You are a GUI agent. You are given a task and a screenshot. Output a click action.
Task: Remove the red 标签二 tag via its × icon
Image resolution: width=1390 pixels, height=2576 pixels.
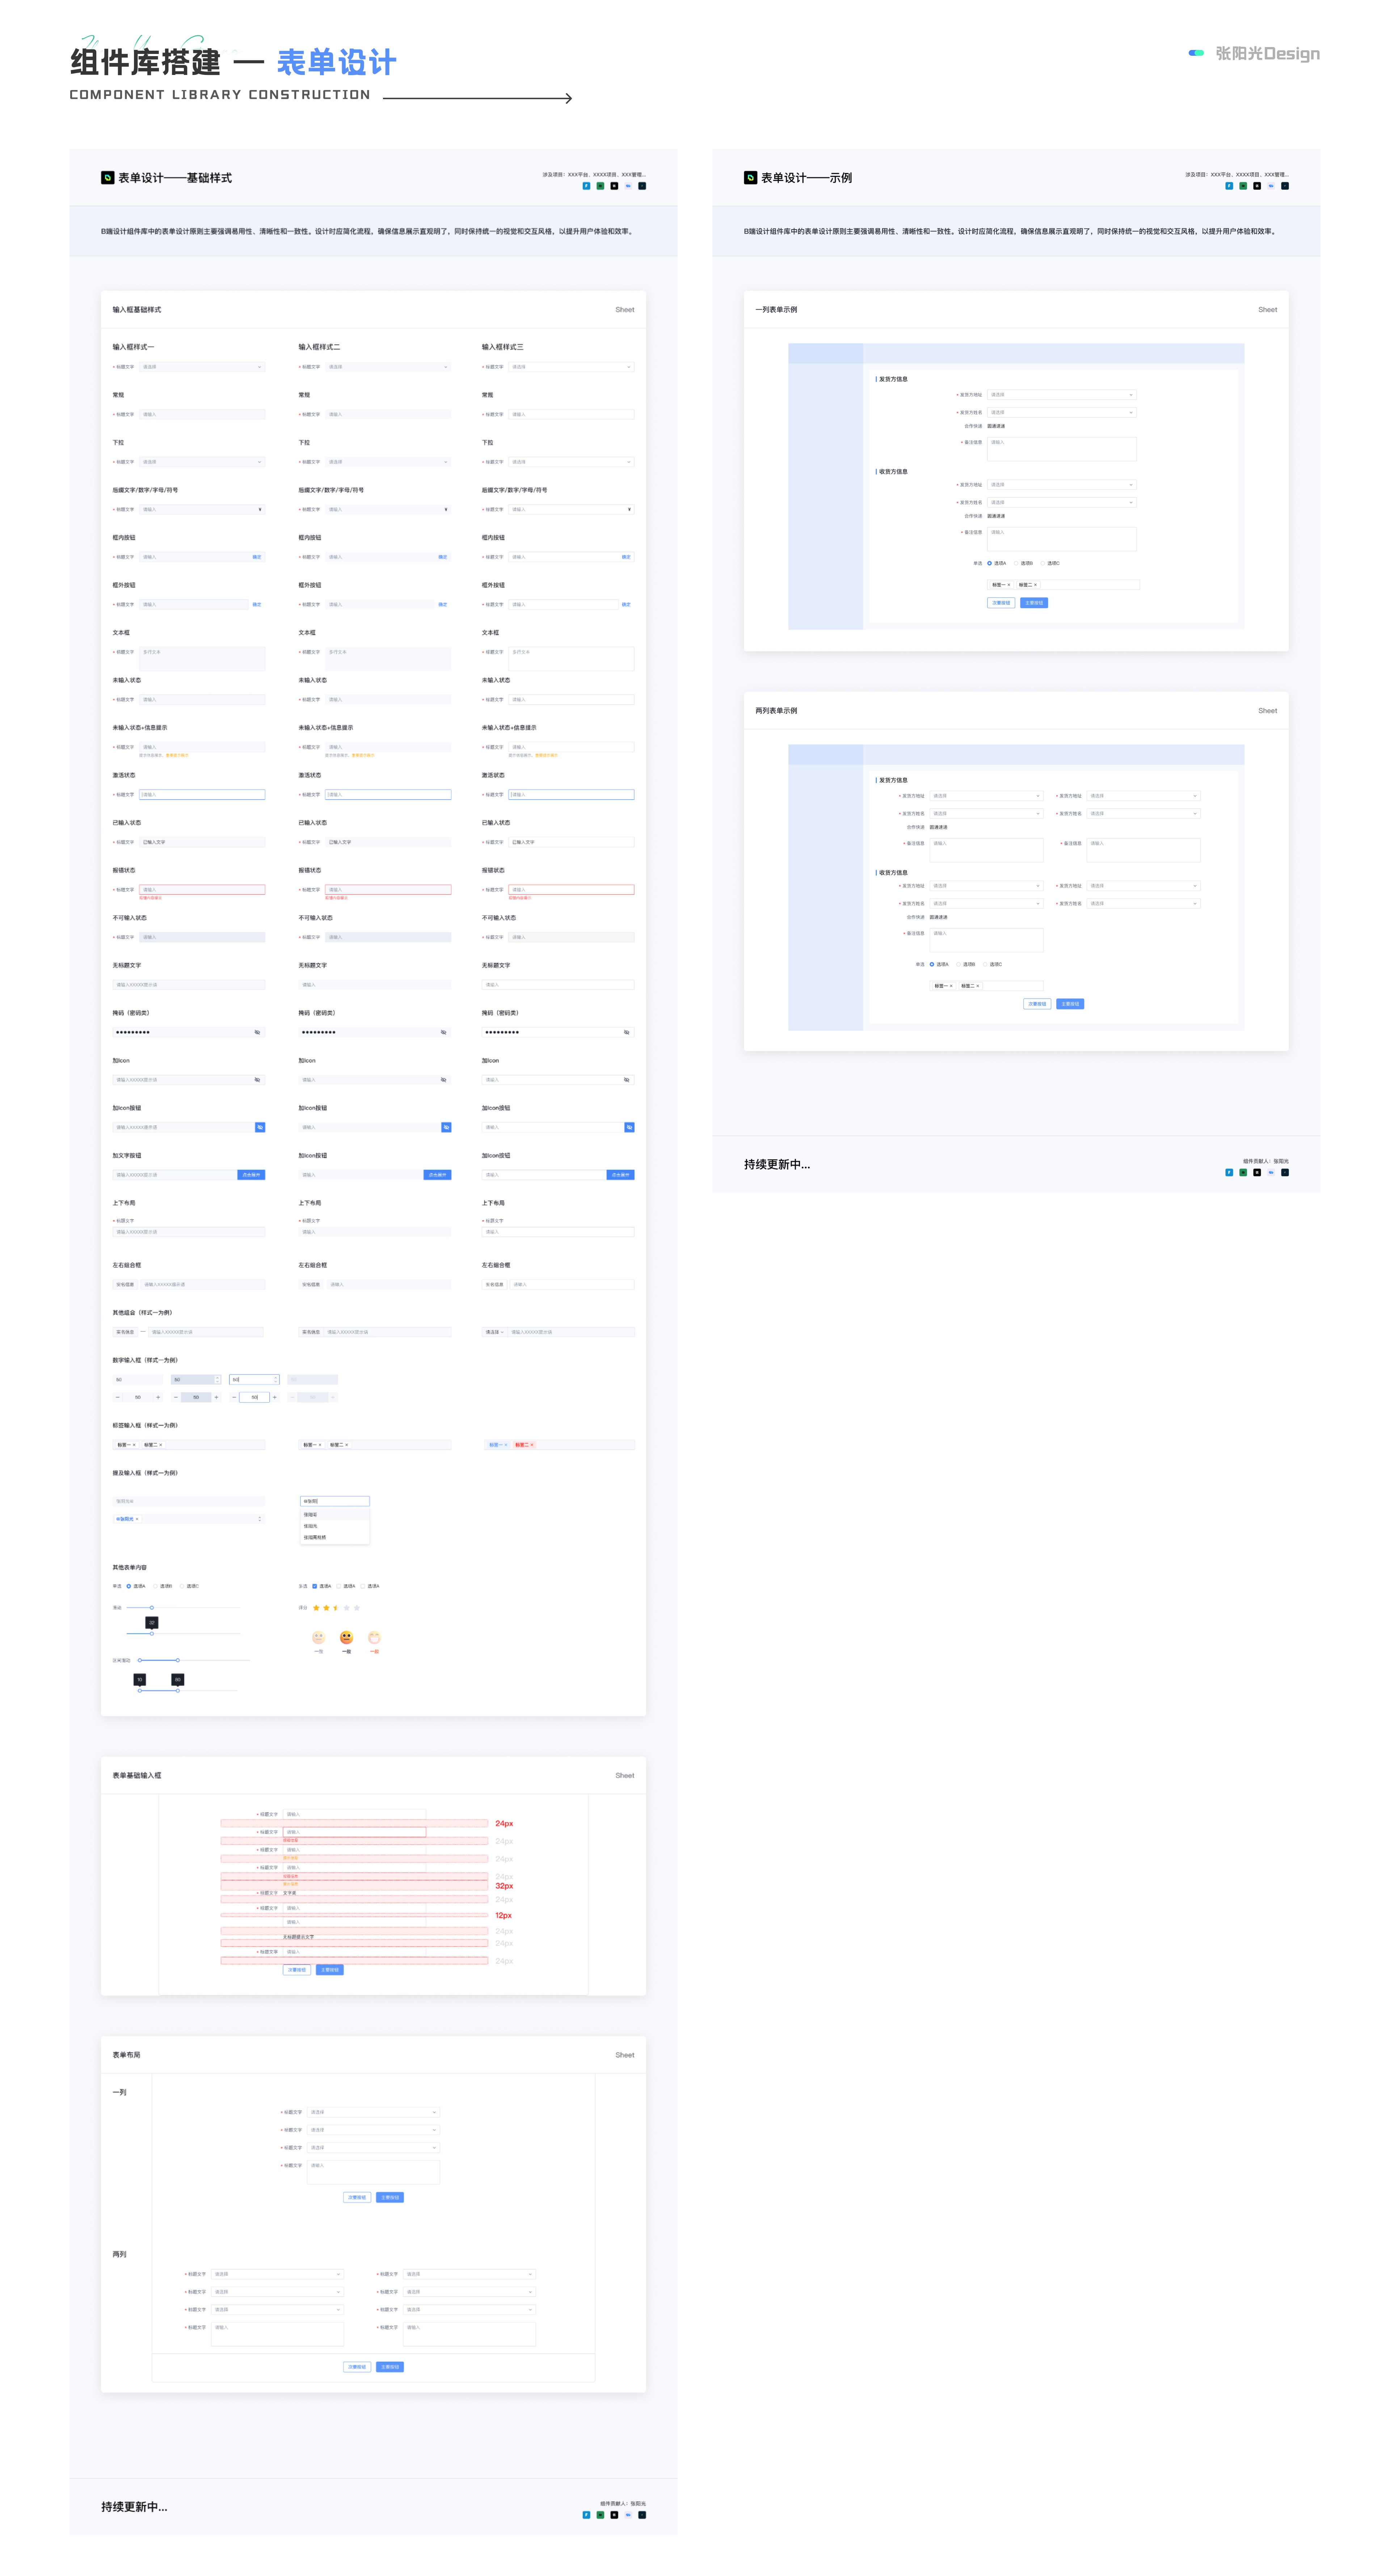click(x=532, y=1445)
